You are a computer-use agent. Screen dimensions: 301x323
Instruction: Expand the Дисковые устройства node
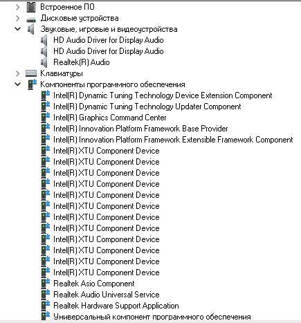17,19
